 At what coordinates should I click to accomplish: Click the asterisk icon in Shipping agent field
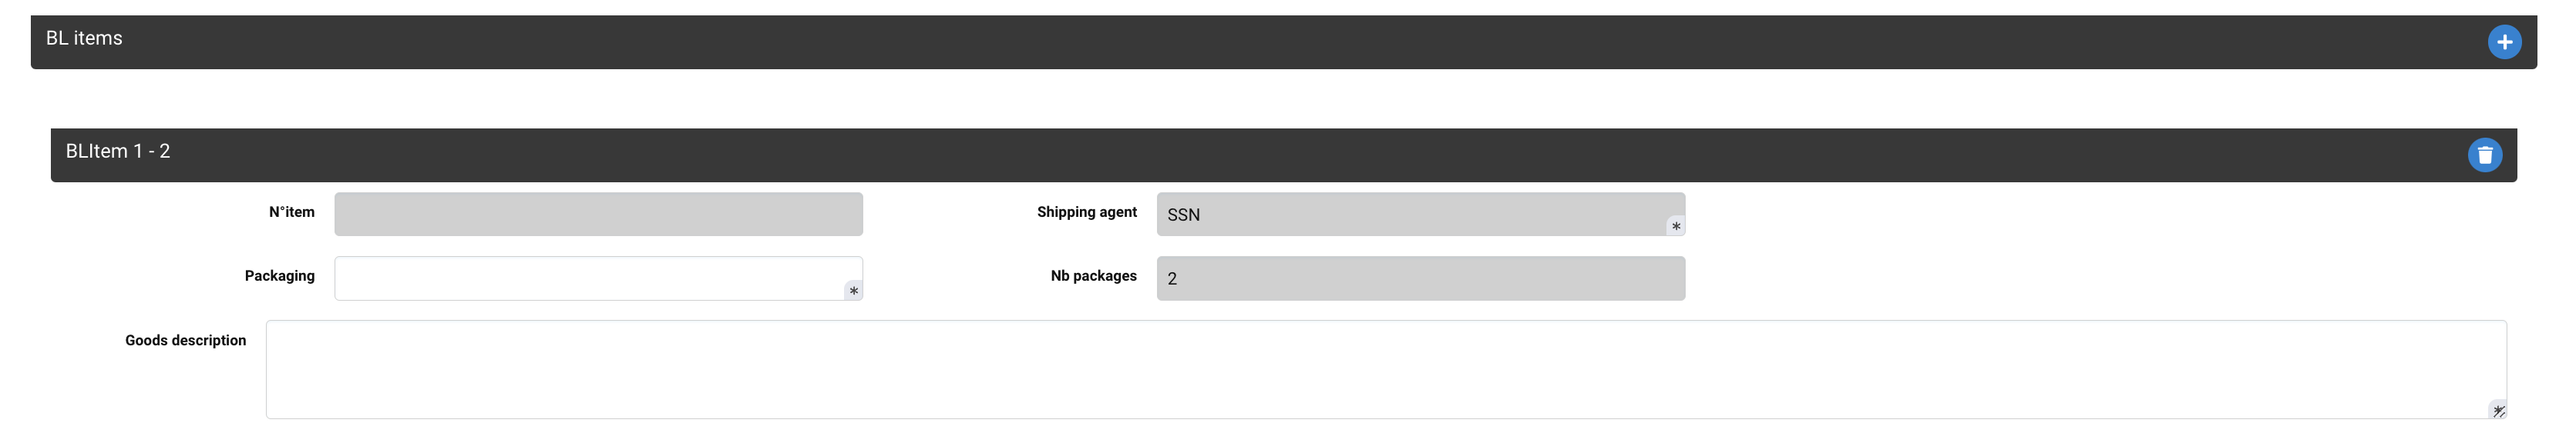point(1675,226)
